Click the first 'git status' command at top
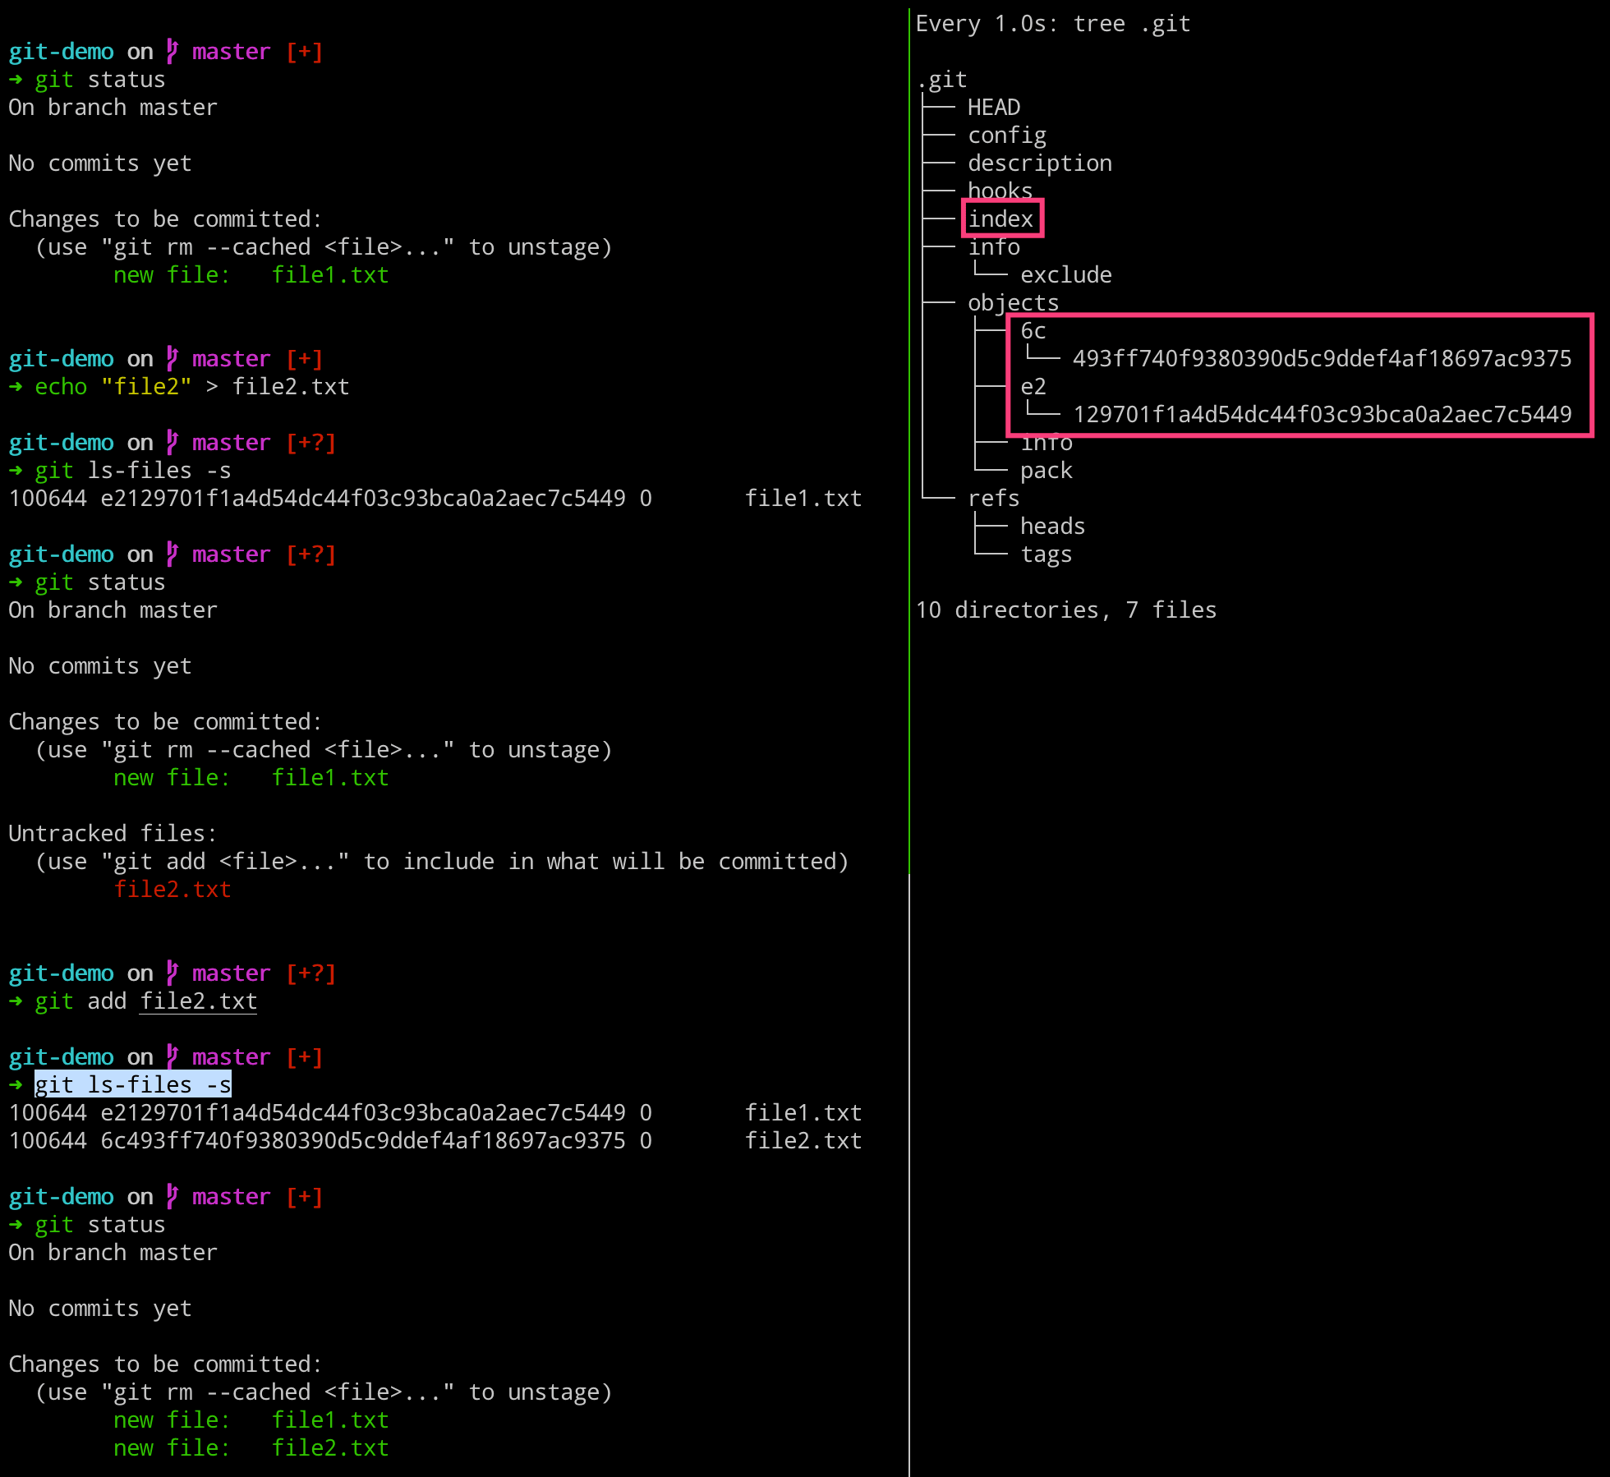The height and width of the screenshot is (1477, 1610). [x=100, y=79]
